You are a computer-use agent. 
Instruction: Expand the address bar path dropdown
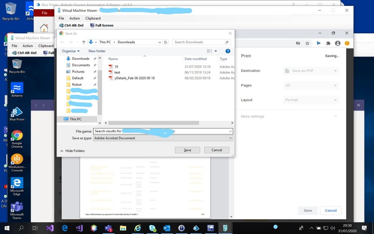tap(160, 42)
